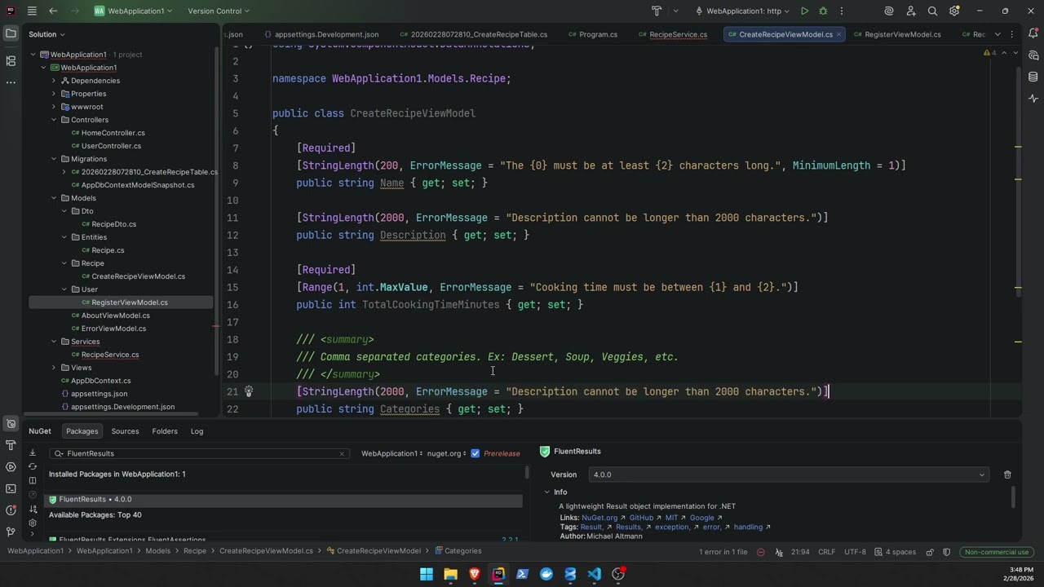Refresh NuGet packages list icon
The image size is (1044, 587).
click(x=33, y=466)
